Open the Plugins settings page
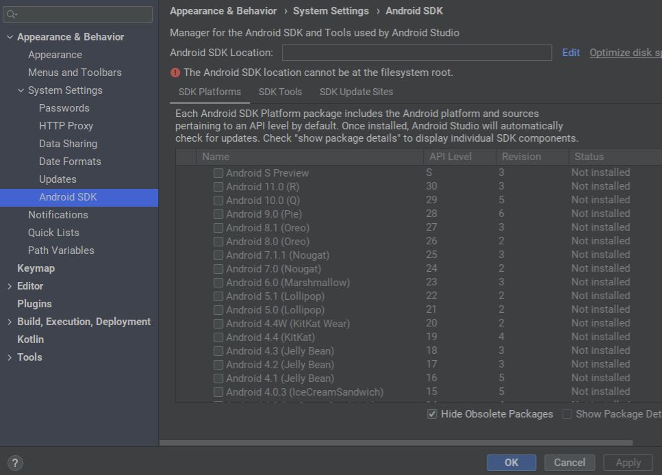Image resolution: width=662 pixels, height=475 pixels. pos(34,304)
